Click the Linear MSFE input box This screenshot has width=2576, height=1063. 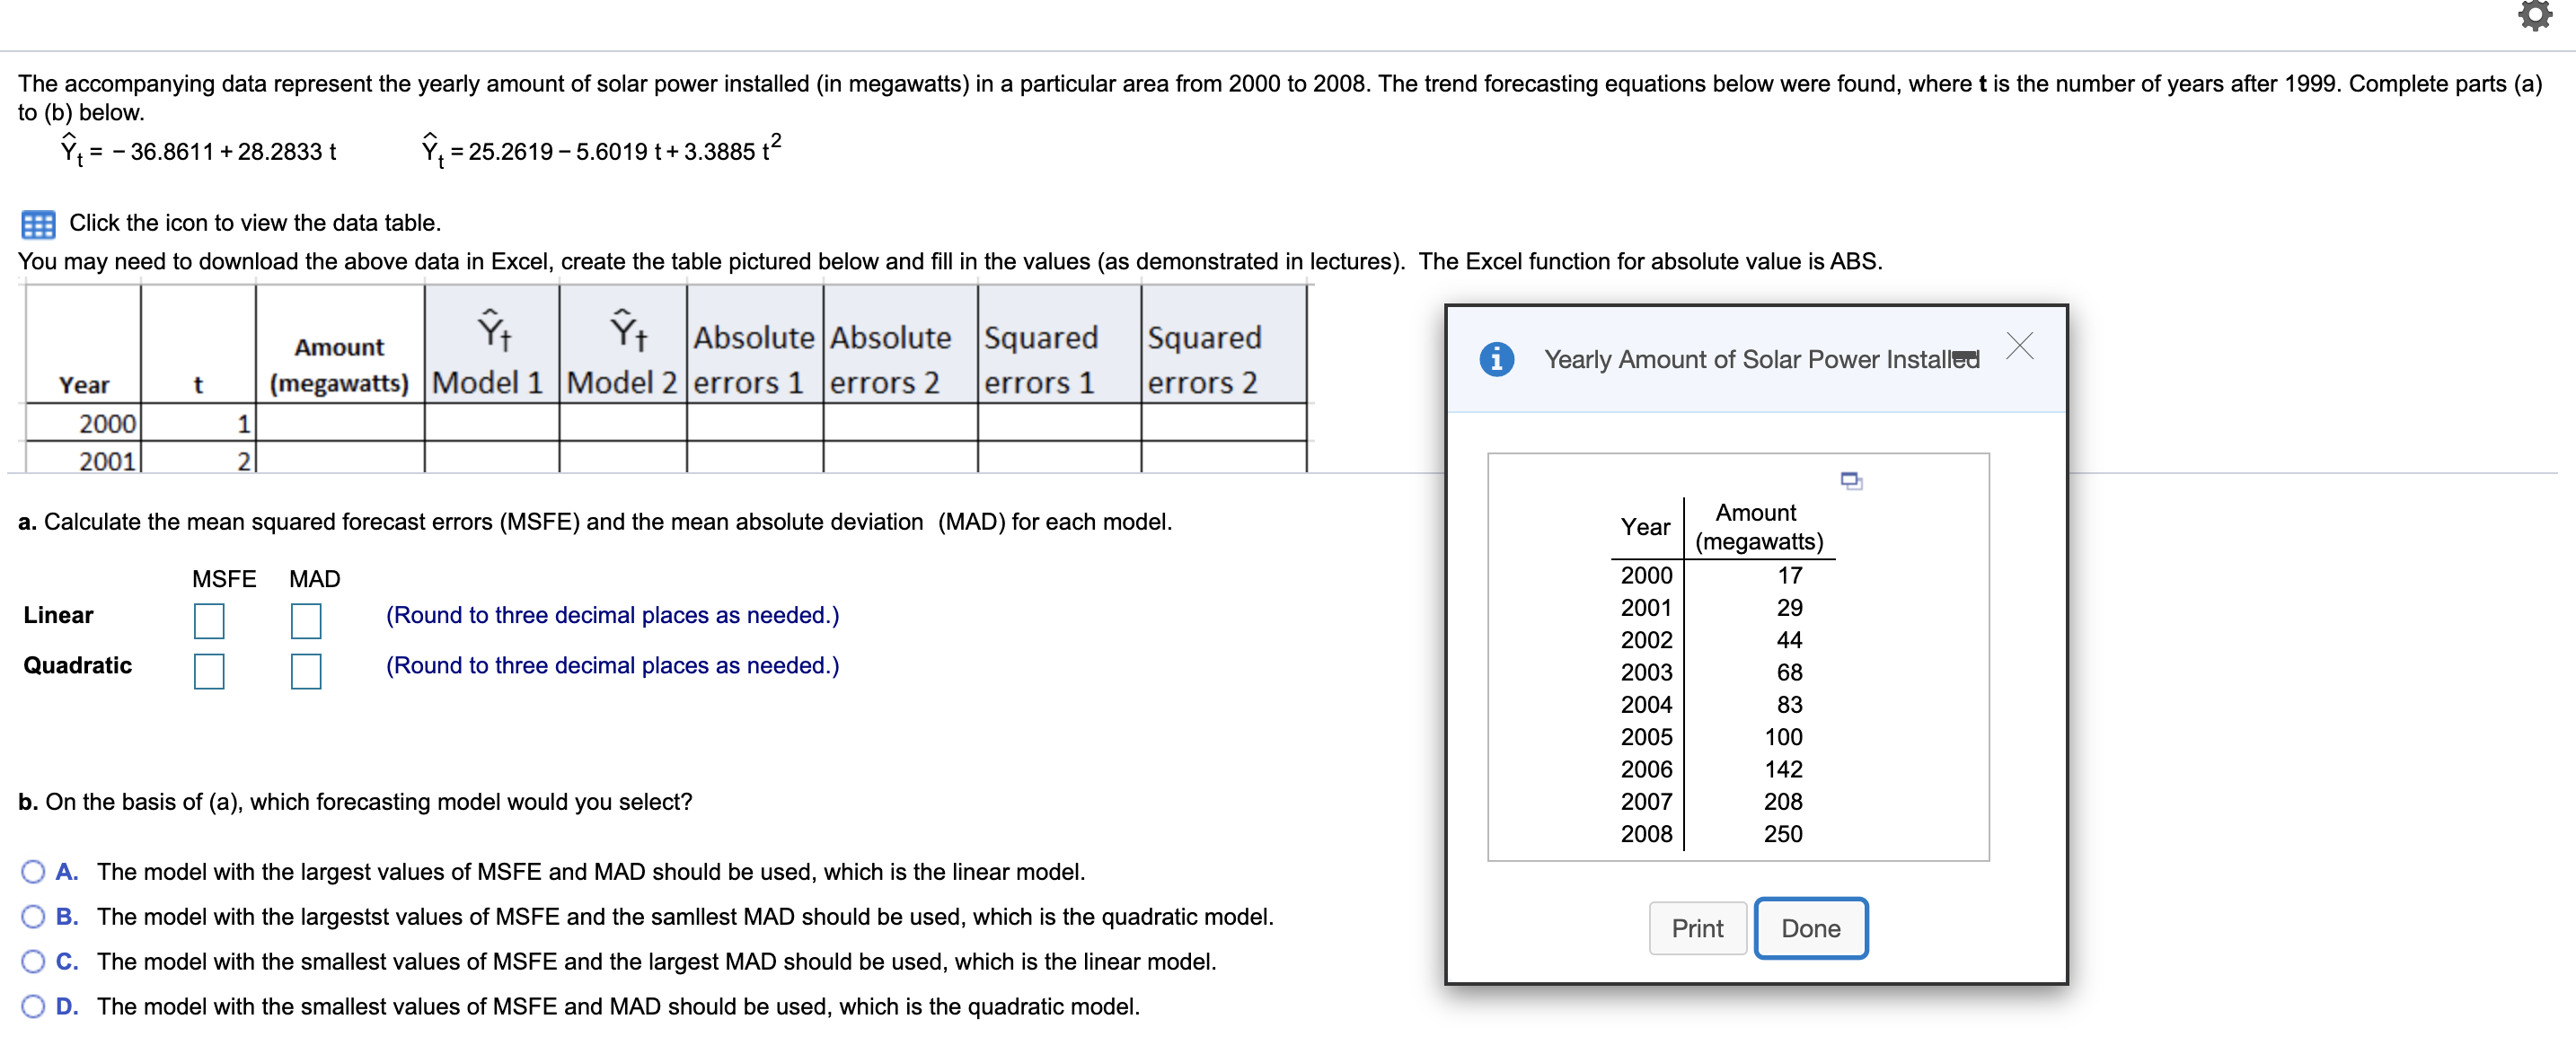(x=209, y=621)
